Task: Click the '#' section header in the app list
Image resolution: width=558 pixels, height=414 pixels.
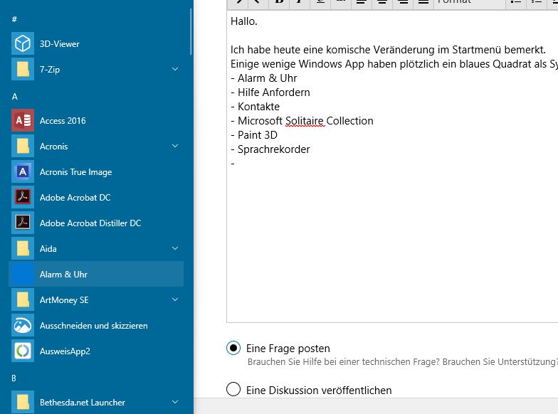Action: click(14, 19)
